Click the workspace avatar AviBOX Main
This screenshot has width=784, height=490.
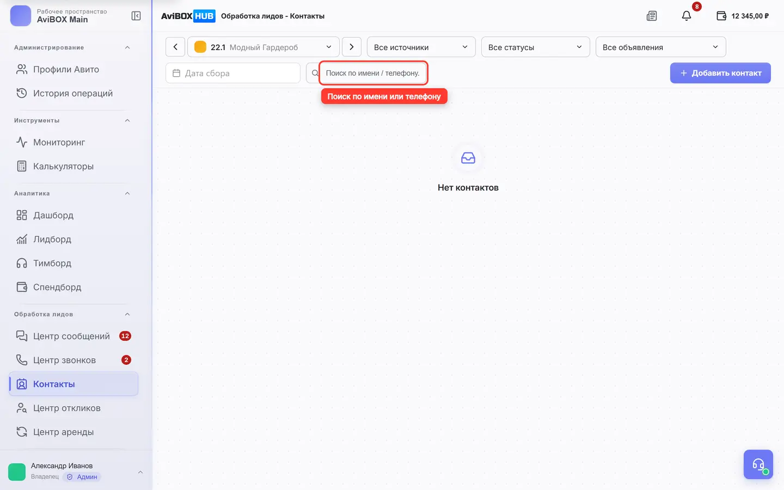[21, 16]
